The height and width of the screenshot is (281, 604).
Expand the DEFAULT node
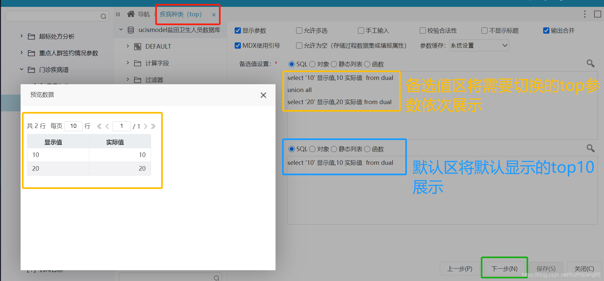[128, 46]
